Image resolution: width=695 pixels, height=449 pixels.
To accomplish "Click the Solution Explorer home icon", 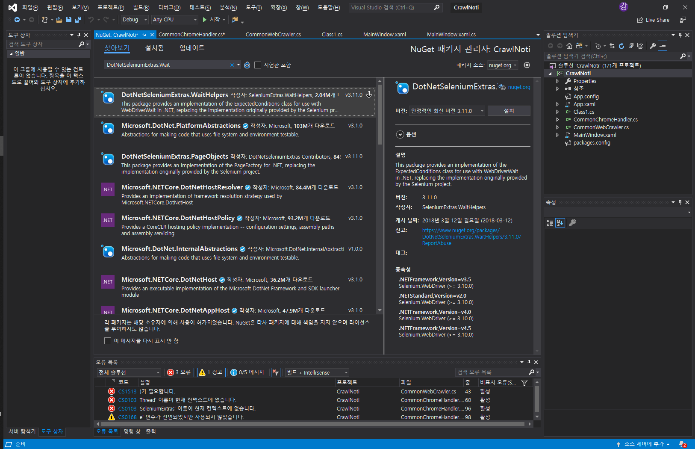I will tap(569, 46).
